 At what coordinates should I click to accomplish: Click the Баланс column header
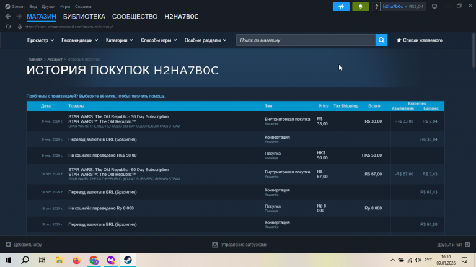431,108
